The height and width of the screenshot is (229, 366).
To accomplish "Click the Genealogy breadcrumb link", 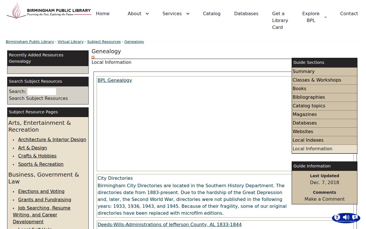I will click(x=134, y=42).
